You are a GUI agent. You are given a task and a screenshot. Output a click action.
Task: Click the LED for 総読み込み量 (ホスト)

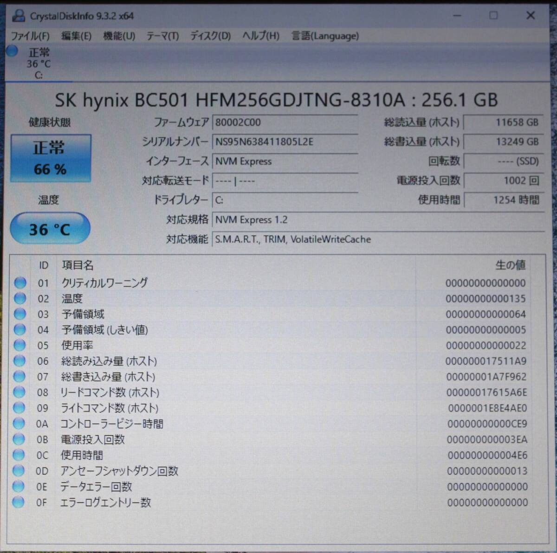(19, 361)
